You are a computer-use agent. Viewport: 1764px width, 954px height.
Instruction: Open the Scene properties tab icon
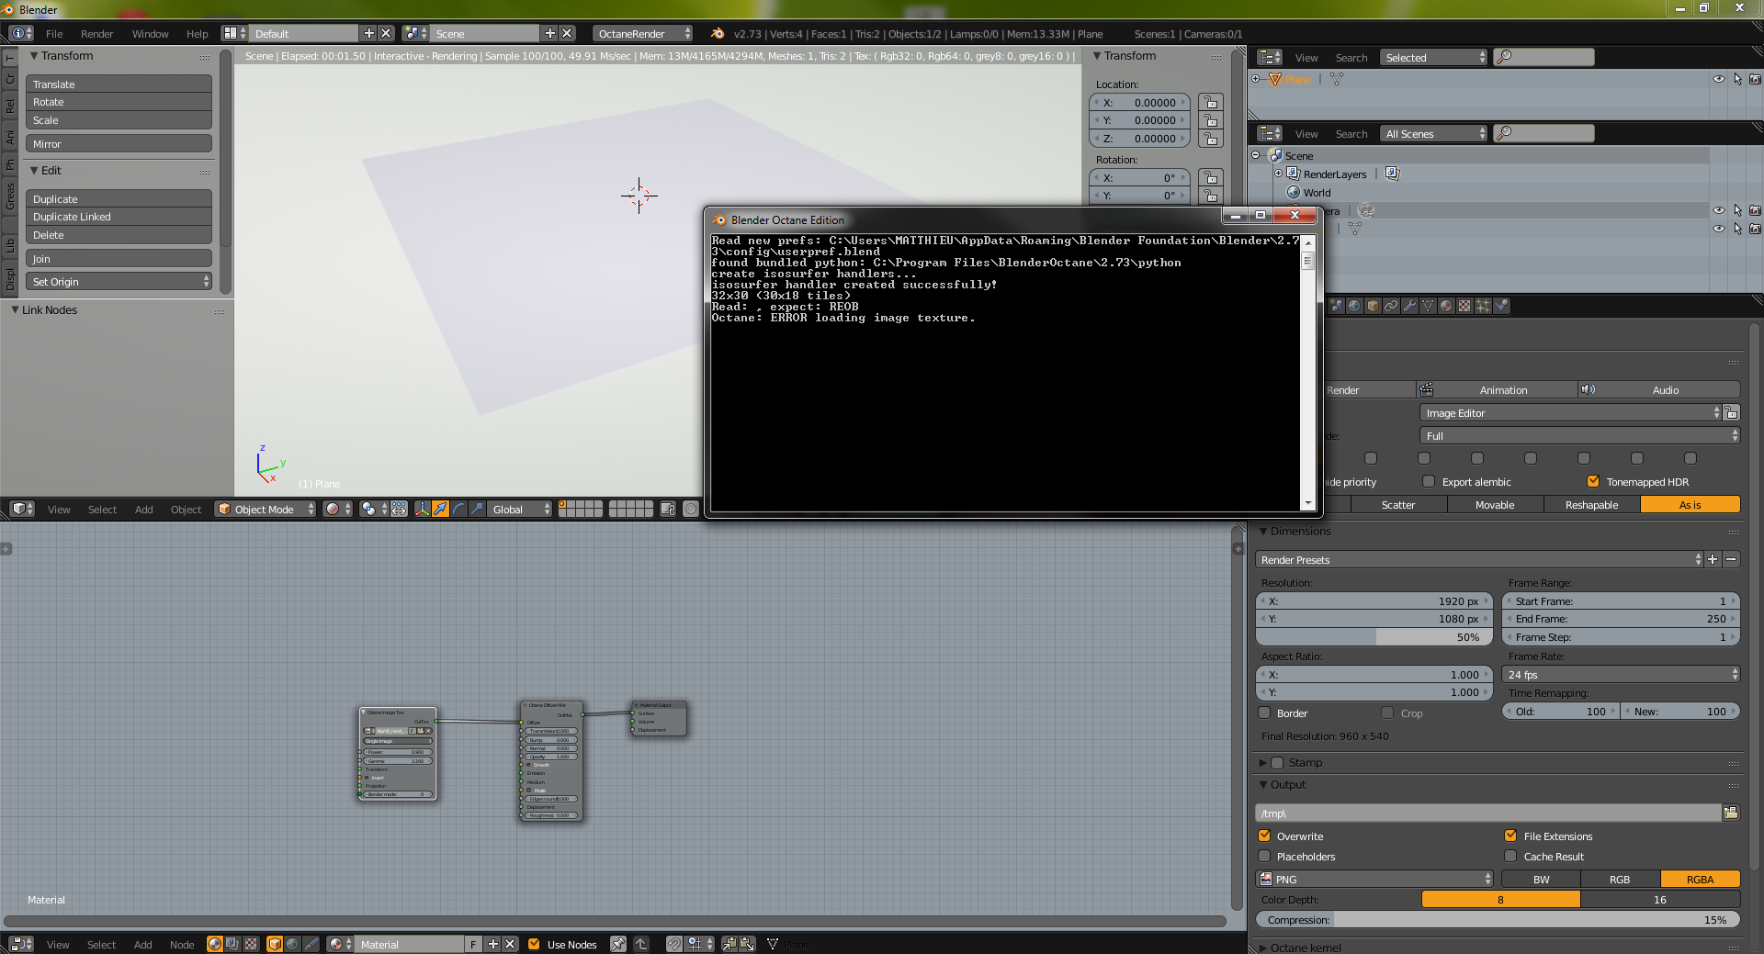tap(1336, 306)
